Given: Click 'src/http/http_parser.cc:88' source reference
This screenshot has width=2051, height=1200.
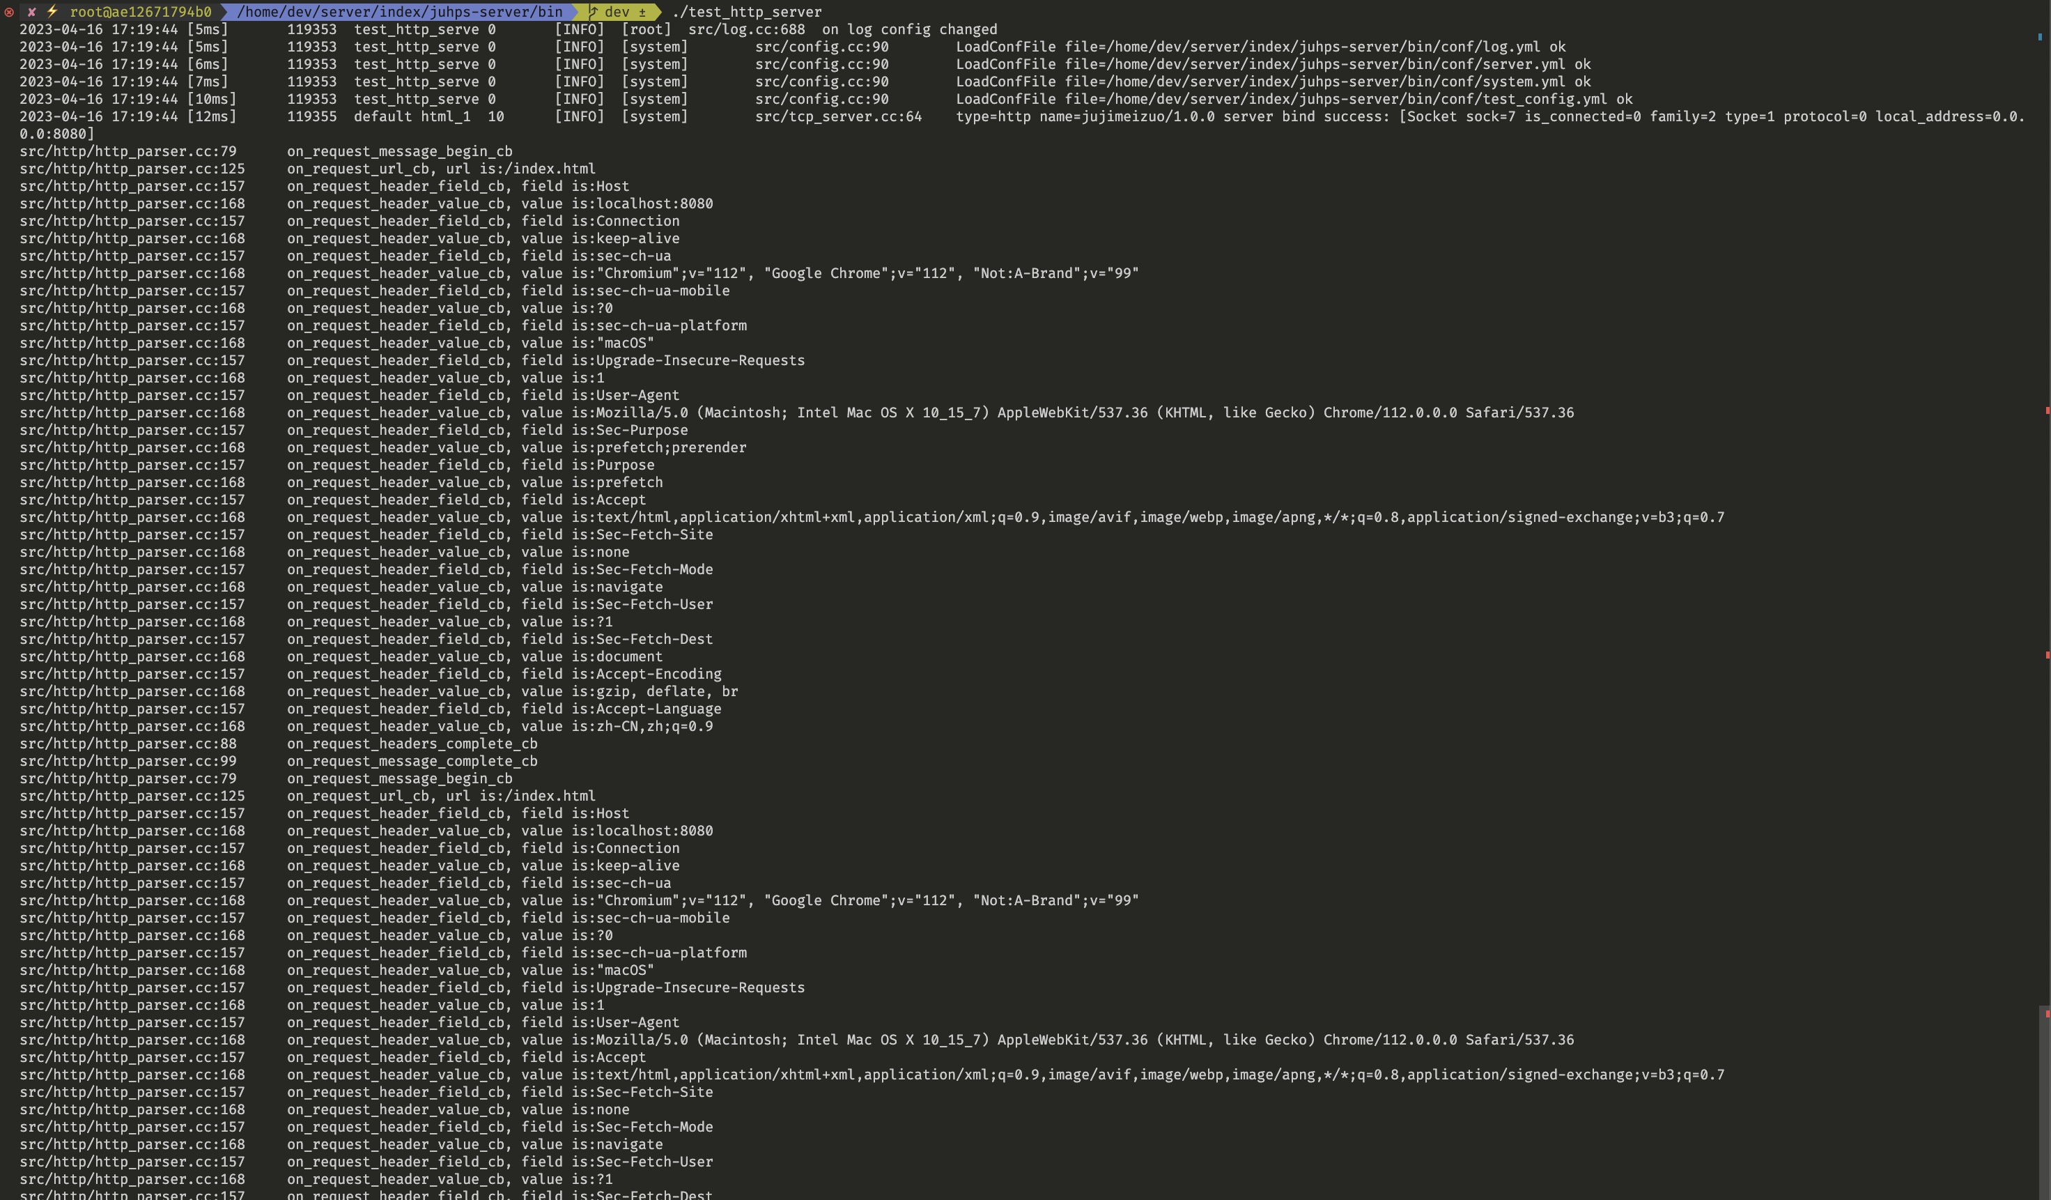Looking at the screenshot, I should point(127,744).
